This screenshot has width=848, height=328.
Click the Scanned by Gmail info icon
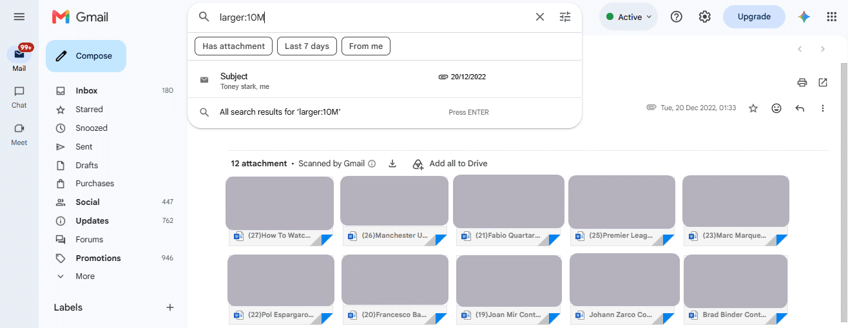372,164
